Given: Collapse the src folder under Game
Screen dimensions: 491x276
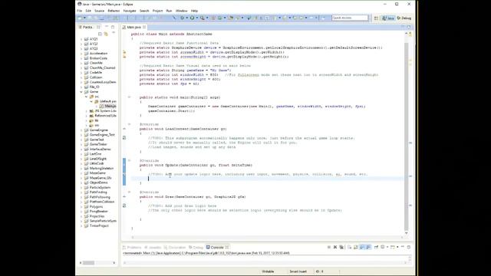Looking at the screenshot, I should pyautogui.click(x=87, y=97).
